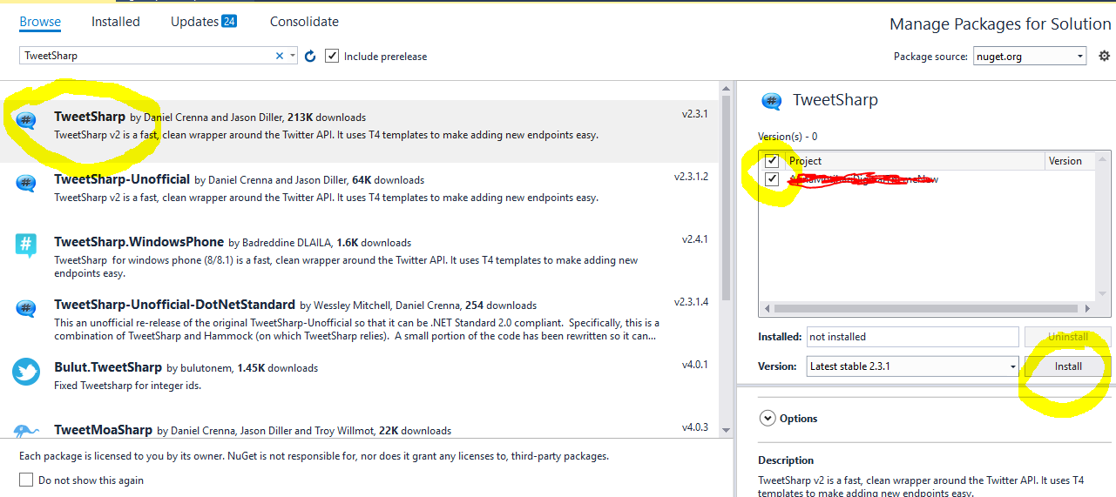Select the TweetSharp package title
The height and width of the screenshot is (497, 1116).
click(x=90, y=117)
